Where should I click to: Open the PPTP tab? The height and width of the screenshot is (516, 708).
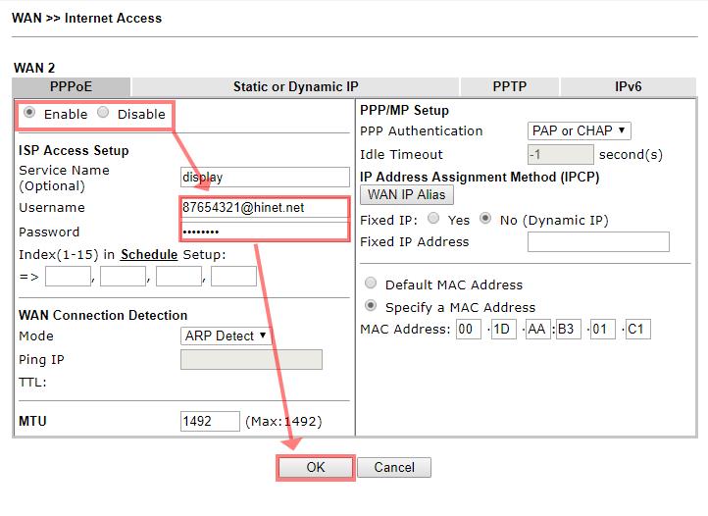pyautogui.click(x=510, y=86)
